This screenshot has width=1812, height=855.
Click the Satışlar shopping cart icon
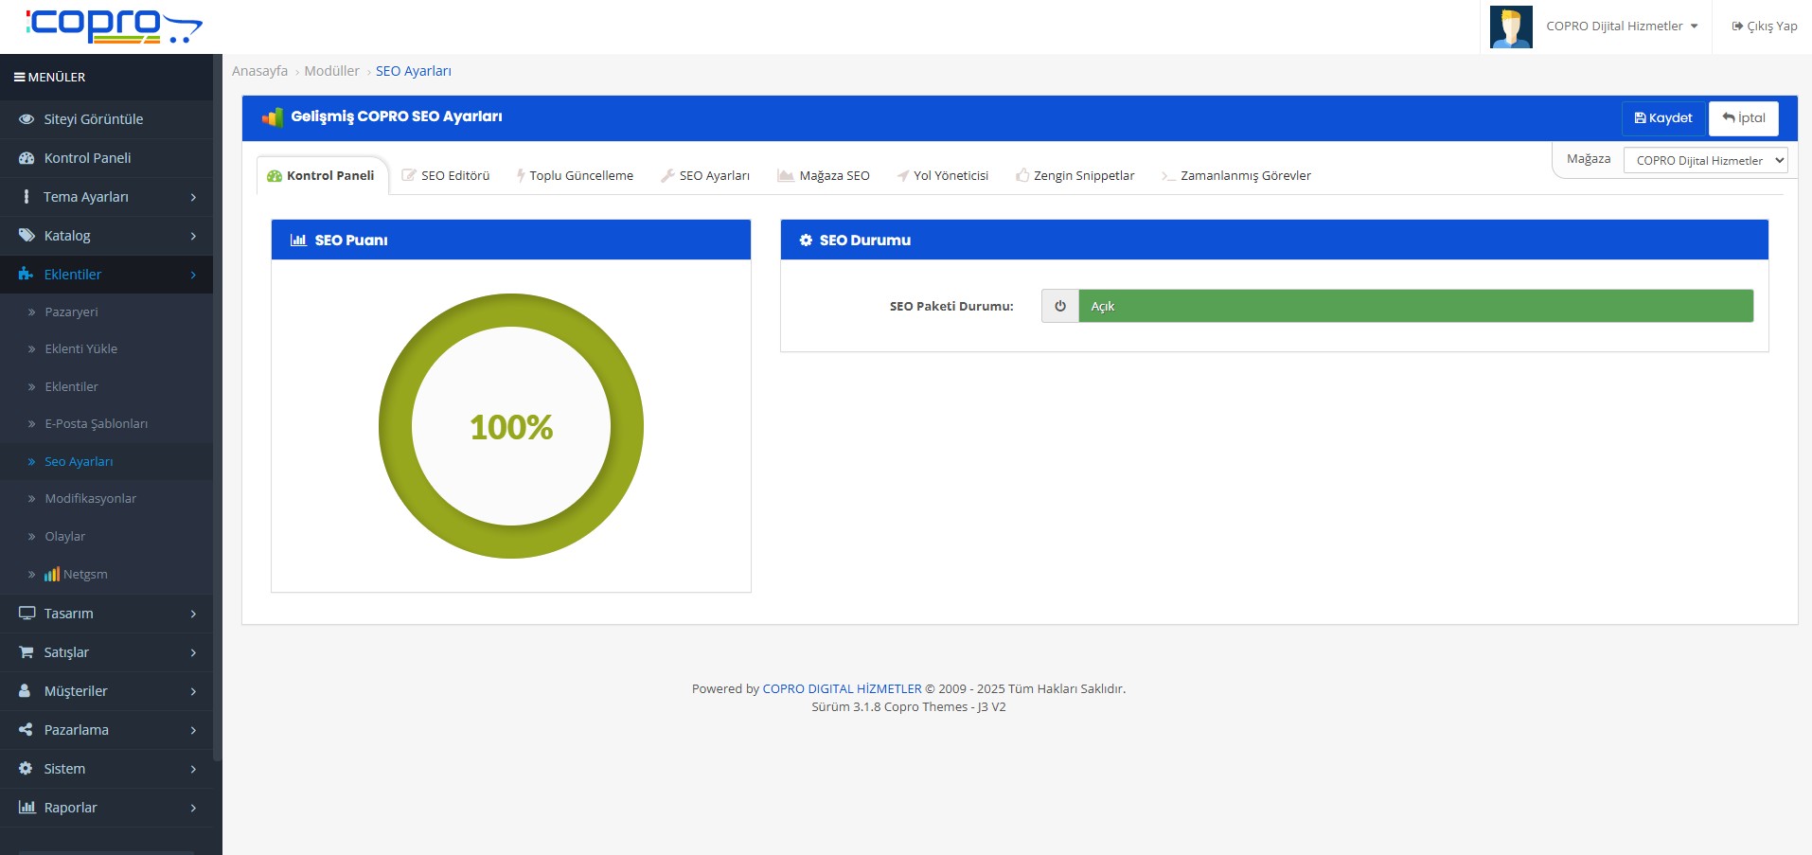coord(27,652)
